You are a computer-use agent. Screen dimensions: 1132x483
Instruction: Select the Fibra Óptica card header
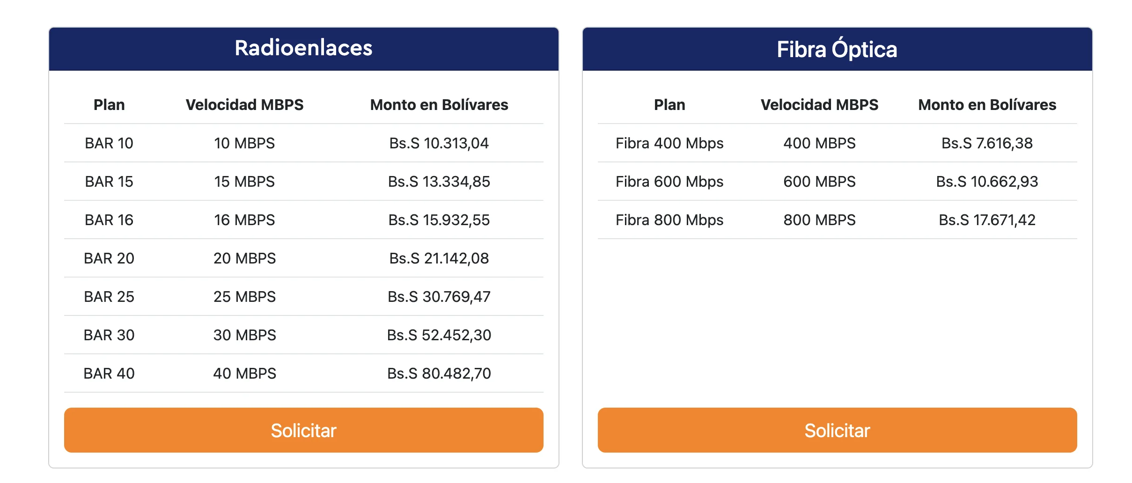click(x=837, y=49)
